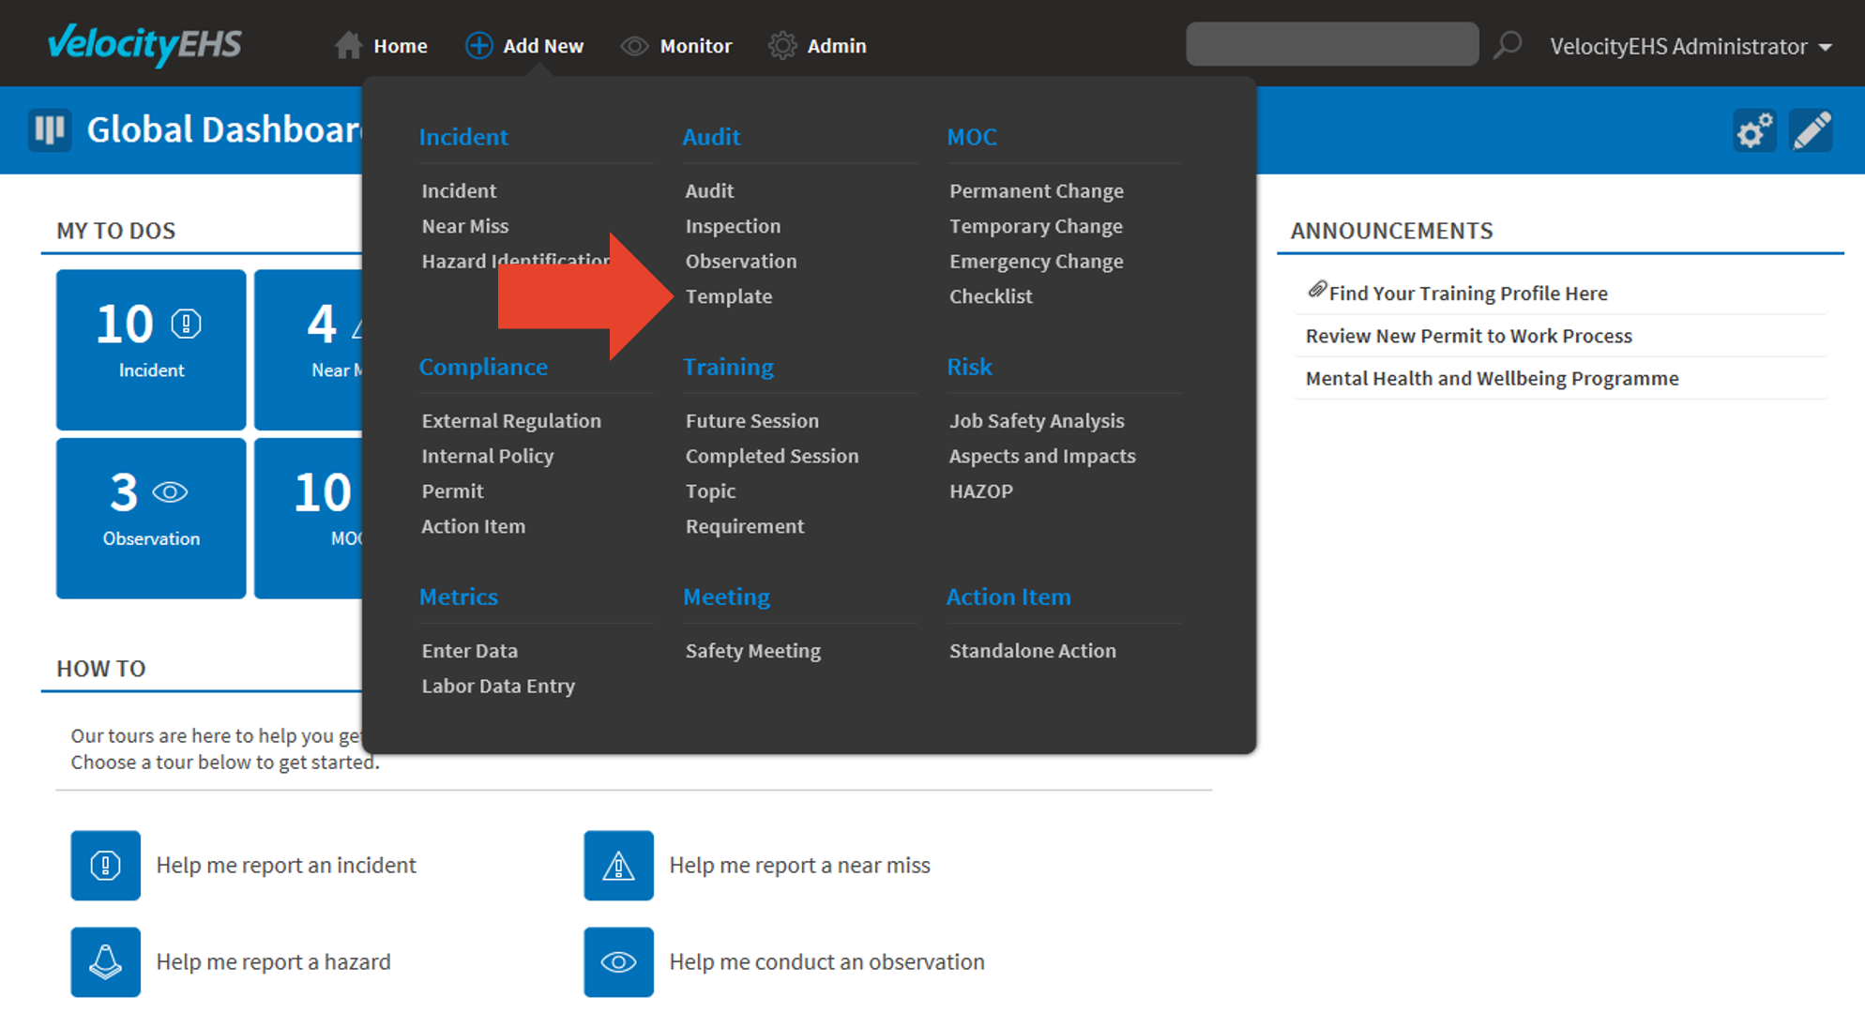Collapse the Add New menu
1865x1012 pixels.
[x=524, y=46]
